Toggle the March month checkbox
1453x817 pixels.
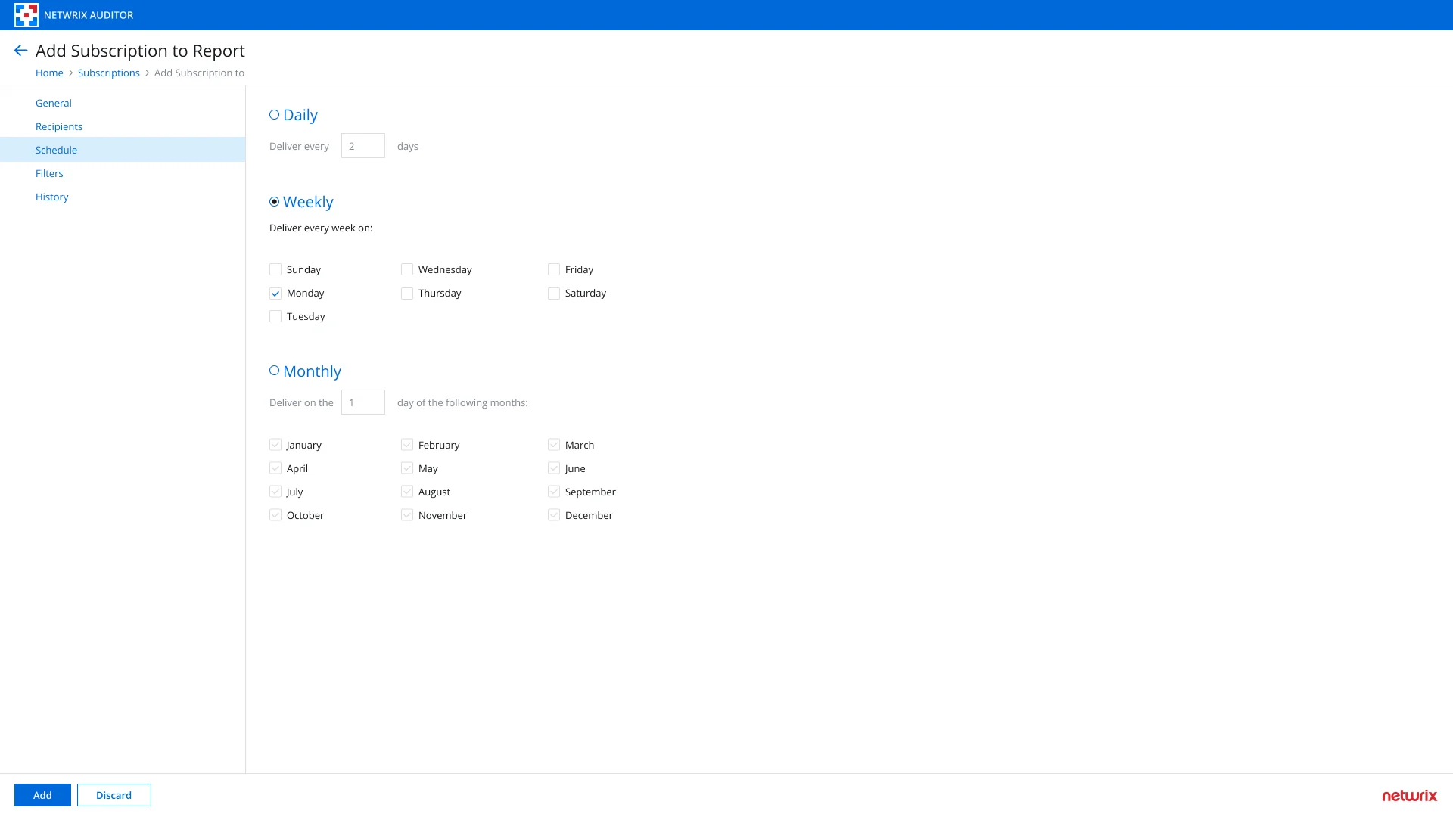point(554,445)
